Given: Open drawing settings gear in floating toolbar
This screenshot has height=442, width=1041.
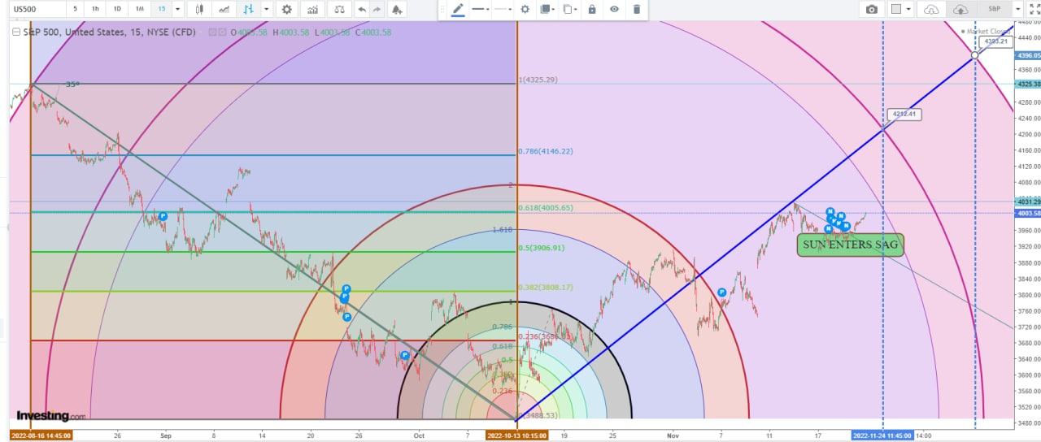Looking at the screenshot, I should 525,9.
